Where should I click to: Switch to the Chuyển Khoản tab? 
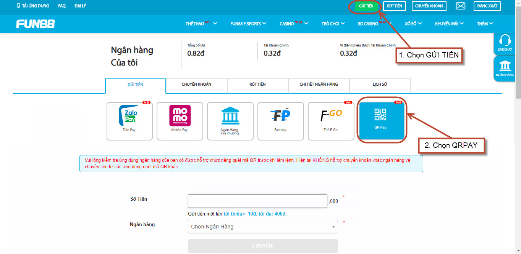click(196, 86)
